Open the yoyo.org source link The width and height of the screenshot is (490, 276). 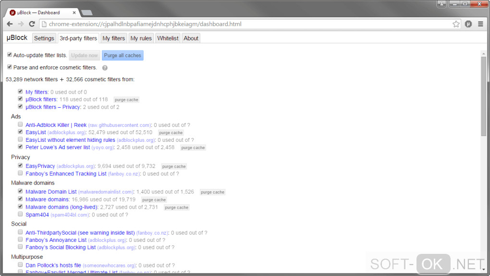tap(102, 148)
